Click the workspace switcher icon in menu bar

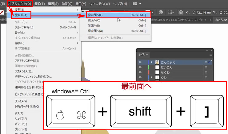[x=135, y=4]
